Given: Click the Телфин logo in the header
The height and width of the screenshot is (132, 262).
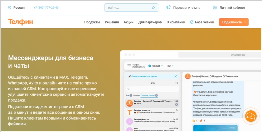Looking at the screenshot, I should 21,22.
